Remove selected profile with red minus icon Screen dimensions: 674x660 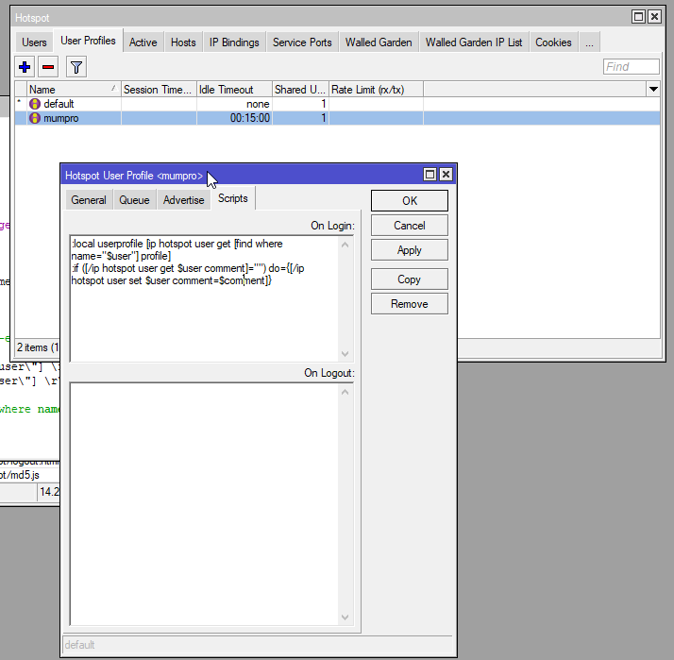click(48, 67)
